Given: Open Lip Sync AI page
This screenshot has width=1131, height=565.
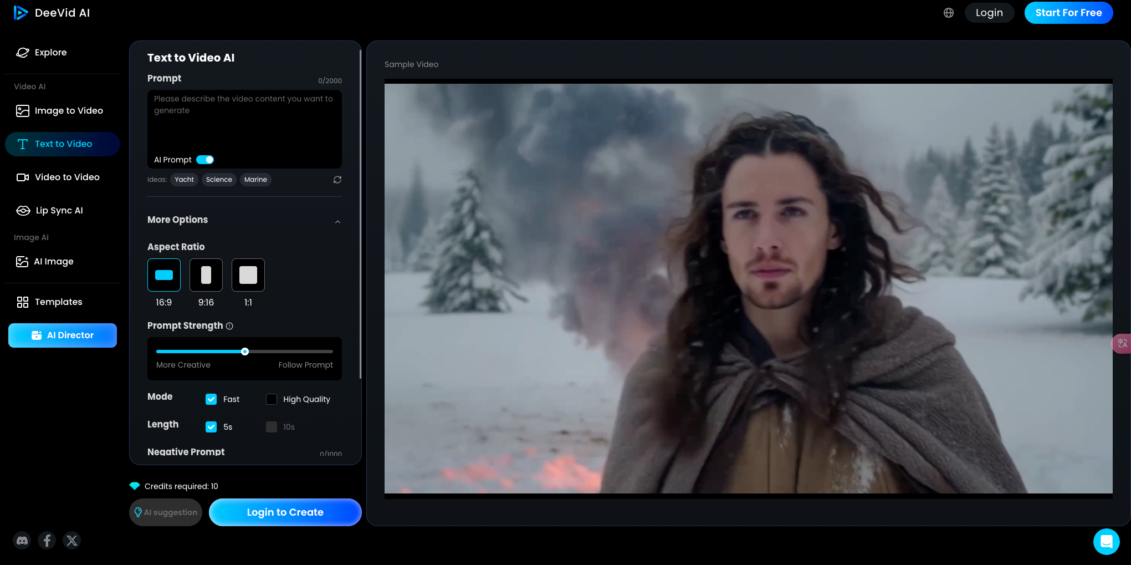Looking at the screenshot, I should tap(63, 211).
